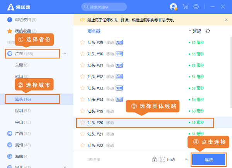Click the 免费 badge on 汕头 #29
Image resolution: width=232 pixels, height=168 pixels.
119,43
